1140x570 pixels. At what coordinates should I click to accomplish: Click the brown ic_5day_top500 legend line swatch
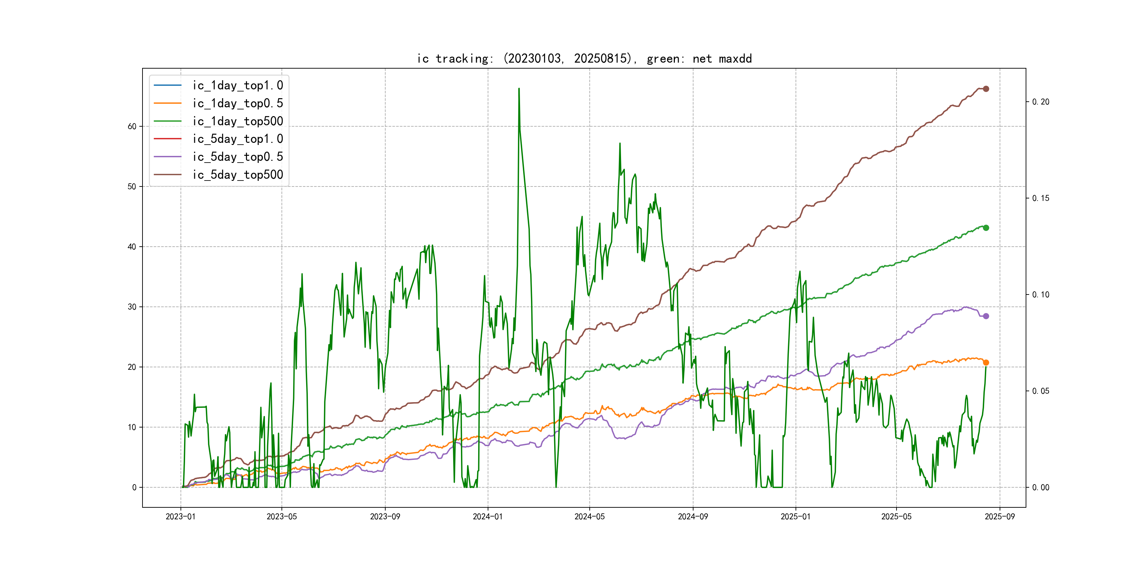point(167,175)
